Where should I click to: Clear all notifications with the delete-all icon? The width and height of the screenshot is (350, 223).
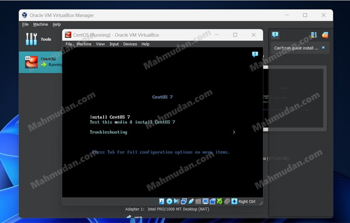tap(325, 35)
